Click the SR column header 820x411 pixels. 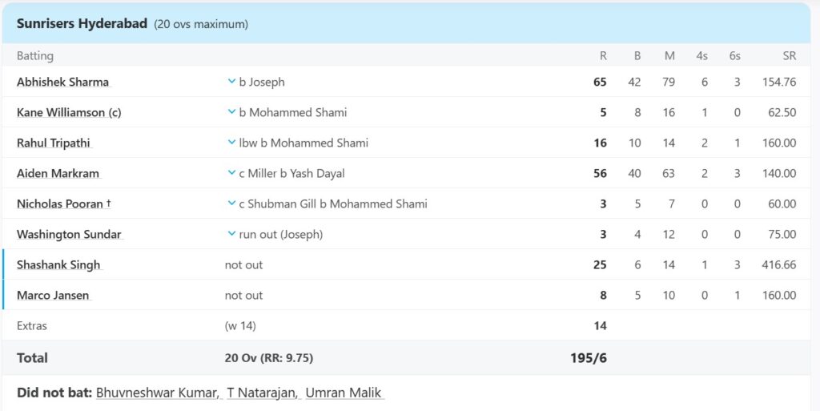coord(789,56)
